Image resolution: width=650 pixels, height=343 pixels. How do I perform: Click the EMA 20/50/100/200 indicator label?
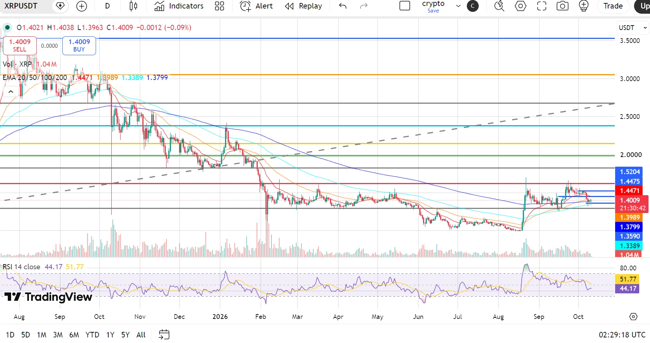pos(35,77)
